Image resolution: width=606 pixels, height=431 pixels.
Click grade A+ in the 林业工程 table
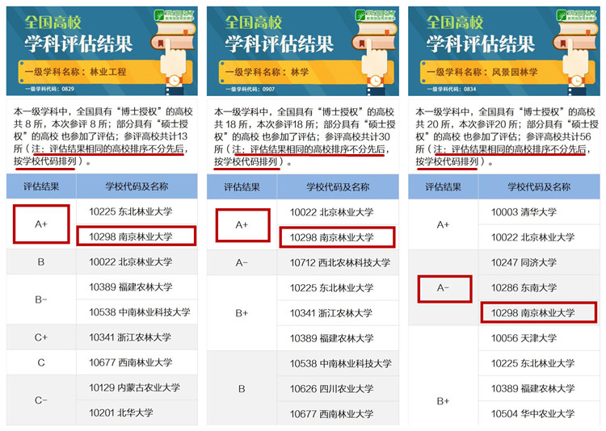point(41,224)
